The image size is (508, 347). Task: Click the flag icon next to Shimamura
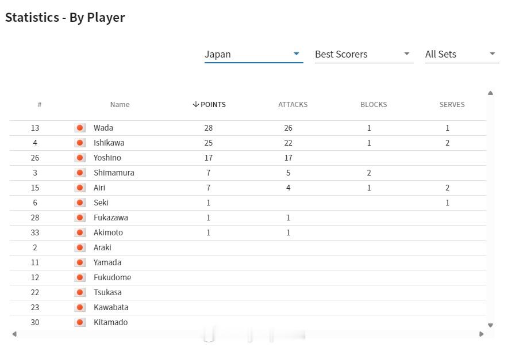pos(80,173)
